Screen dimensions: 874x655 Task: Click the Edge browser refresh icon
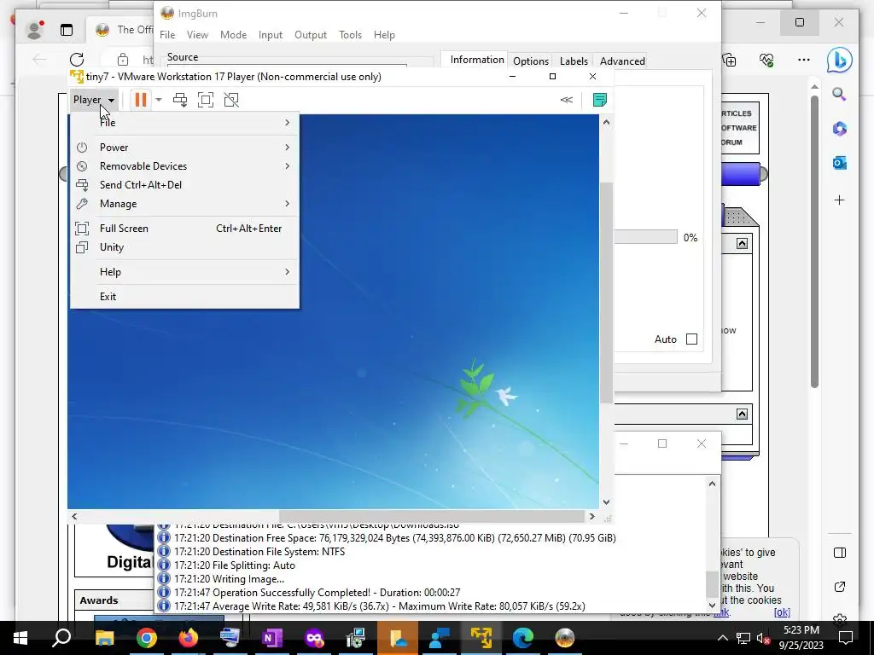click(77, 59)
